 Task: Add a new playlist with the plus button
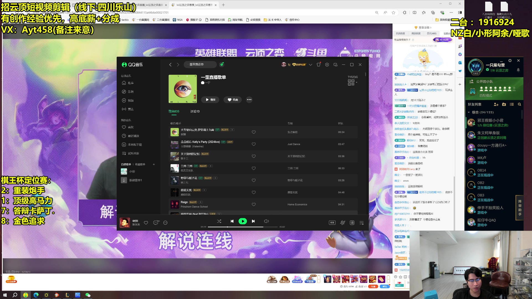pos(154,164)
